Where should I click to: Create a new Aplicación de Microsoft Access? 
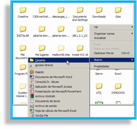59,87
